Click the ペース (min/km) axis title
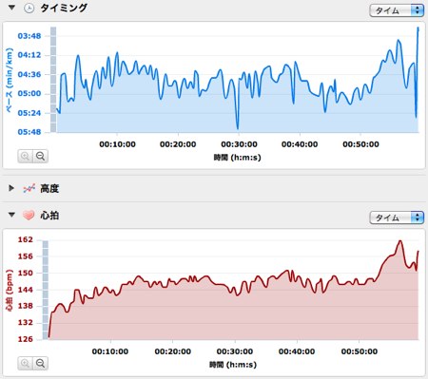This screenshot has width=428, height=379. [10, 80]
